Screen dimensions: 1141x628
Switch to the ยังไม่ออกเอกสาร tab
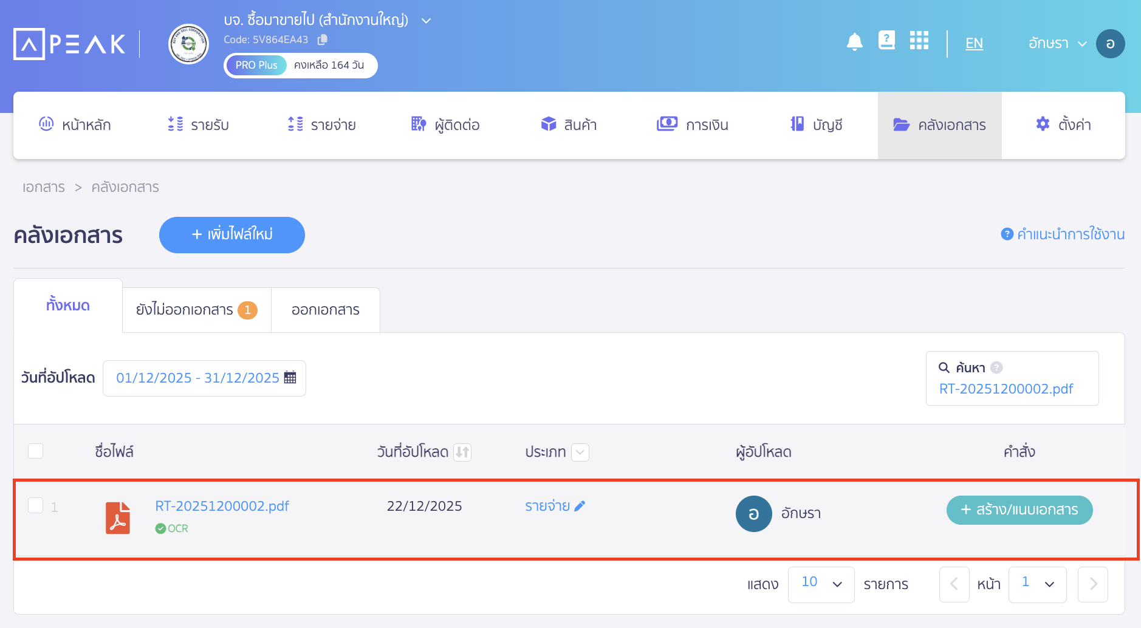[196, 310]
